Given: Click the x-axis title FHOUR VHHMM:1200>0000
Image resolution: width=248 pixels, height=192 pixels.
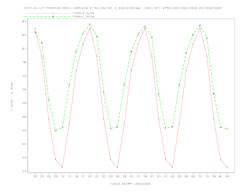Looking at the screenshot, I should (130, 184).
